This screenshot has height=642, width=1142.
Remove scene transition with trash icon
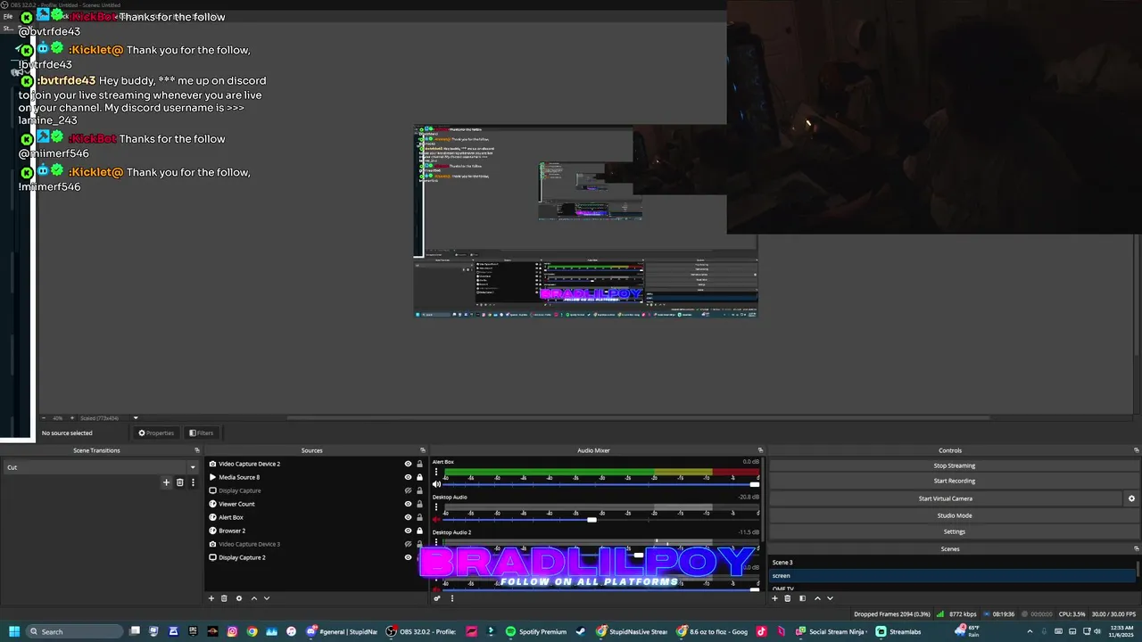[x=179, y=482]
